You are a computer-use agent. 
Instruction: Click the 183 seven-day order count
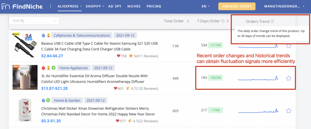pos(204,78)
